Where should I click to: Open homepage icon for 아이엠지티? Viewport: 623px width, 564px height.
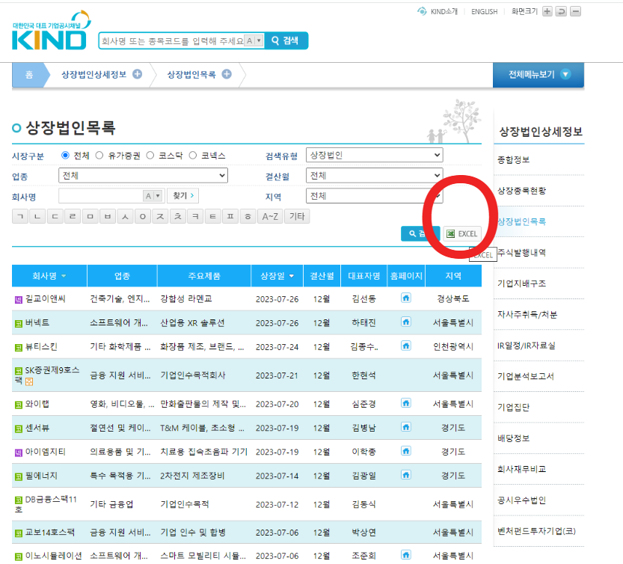(405, 451)
